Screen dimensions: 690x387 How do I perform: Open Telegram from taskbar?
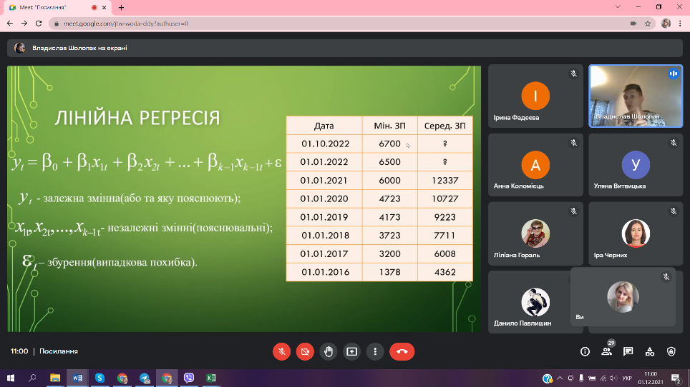[145, 378]
